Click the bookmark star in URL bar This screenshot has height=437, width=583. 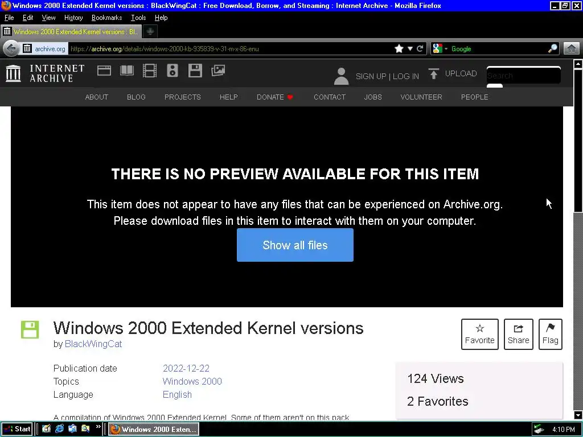399,49
